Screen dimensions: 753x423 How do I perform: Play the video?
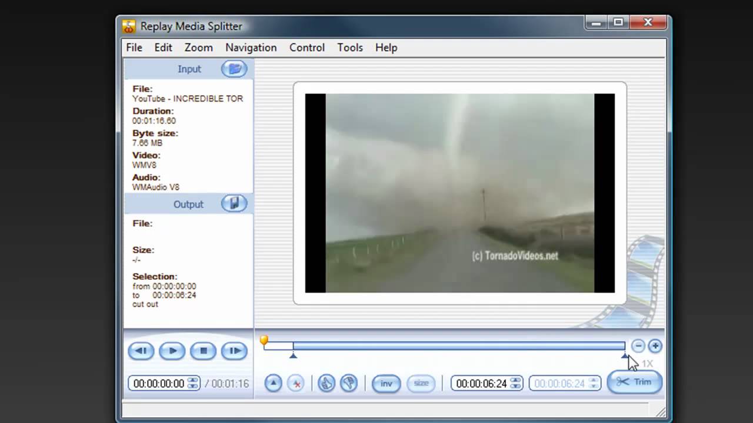[x=172, y=351]
